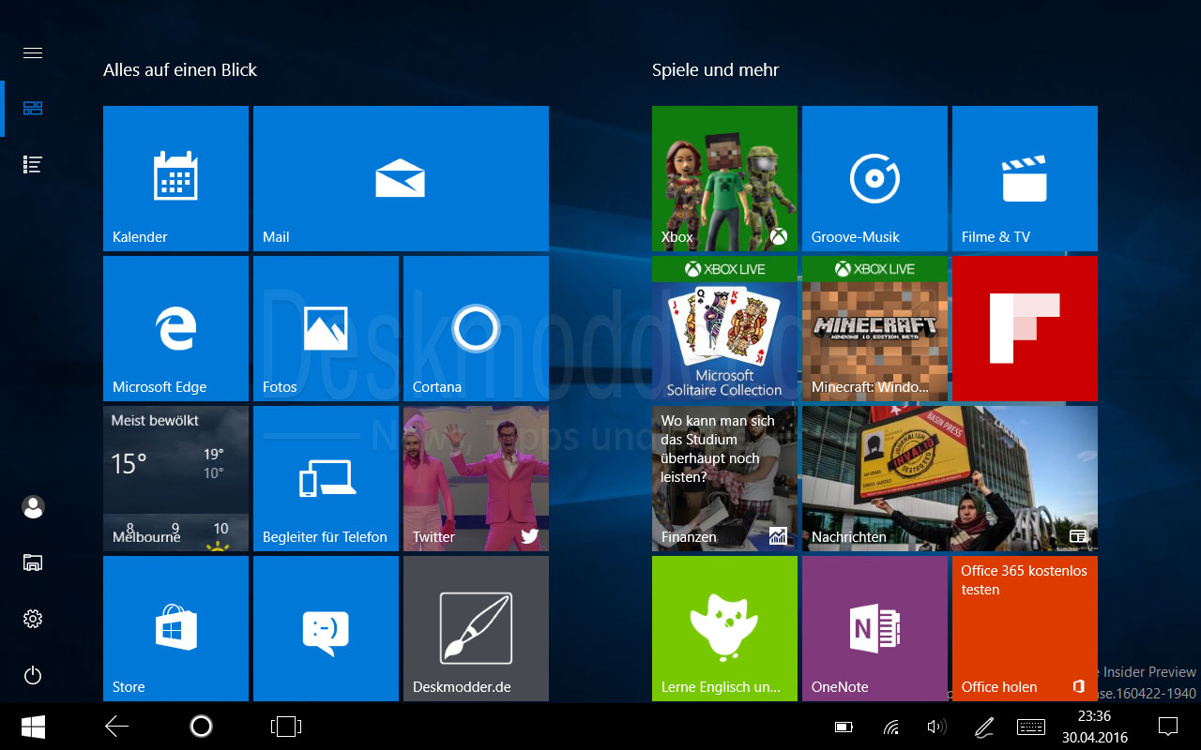
Task: Launch Microsoft Edge tile
Action: click(x=175, y=328)
